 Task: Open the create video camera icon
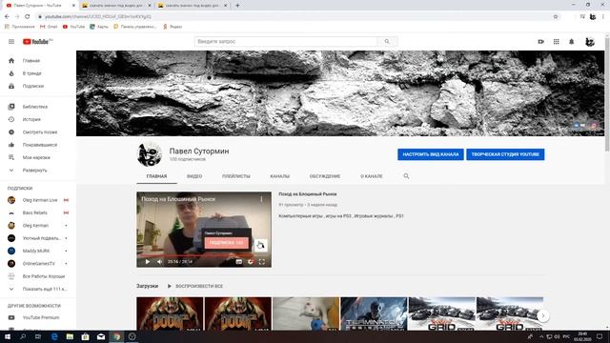540,42
